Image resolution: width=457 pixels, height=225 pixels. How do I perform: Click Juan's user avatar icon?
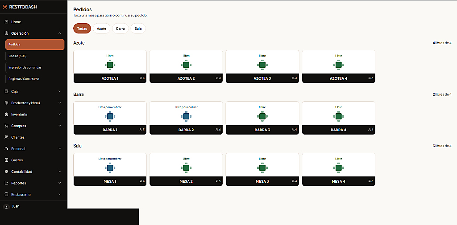point(6,207)
